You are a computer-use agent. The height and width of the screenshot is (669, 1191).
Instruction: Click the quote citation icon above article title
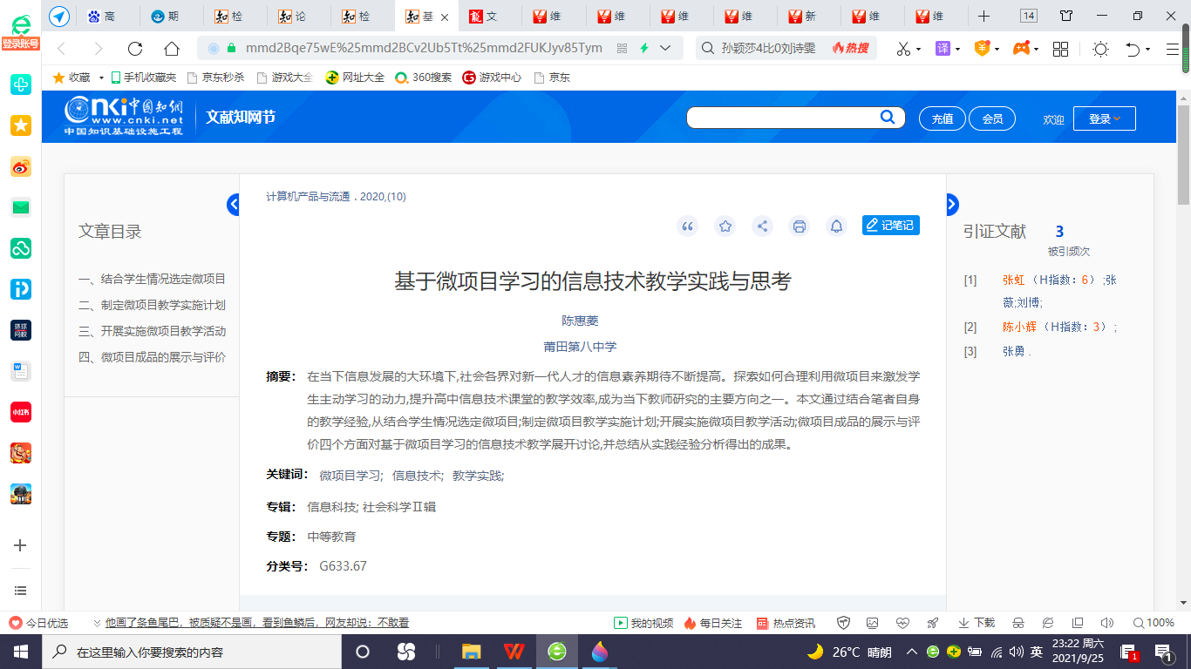(x=688, y=226)
